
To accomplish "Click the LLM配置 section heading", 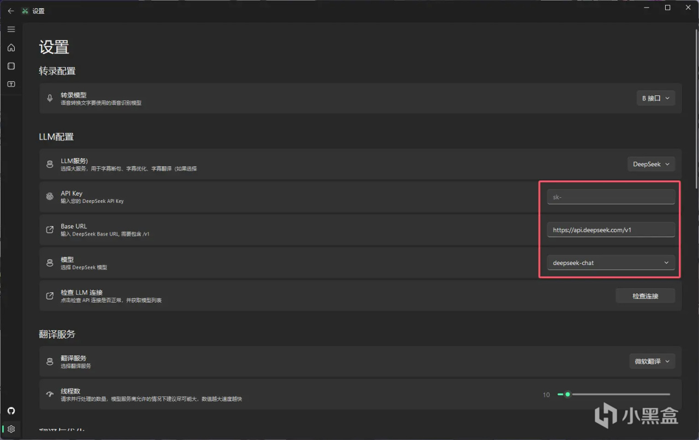I will click(56, 137).
